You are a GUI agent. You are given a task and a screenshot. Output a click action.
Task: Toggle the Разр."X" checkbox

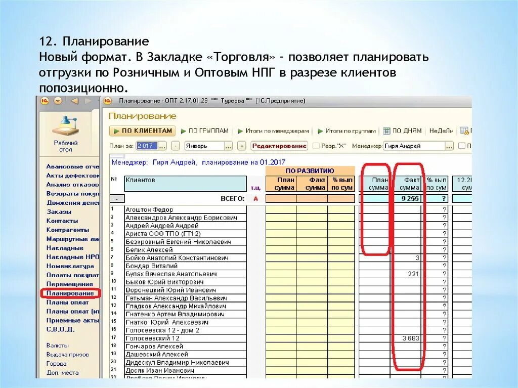(316, 146)
